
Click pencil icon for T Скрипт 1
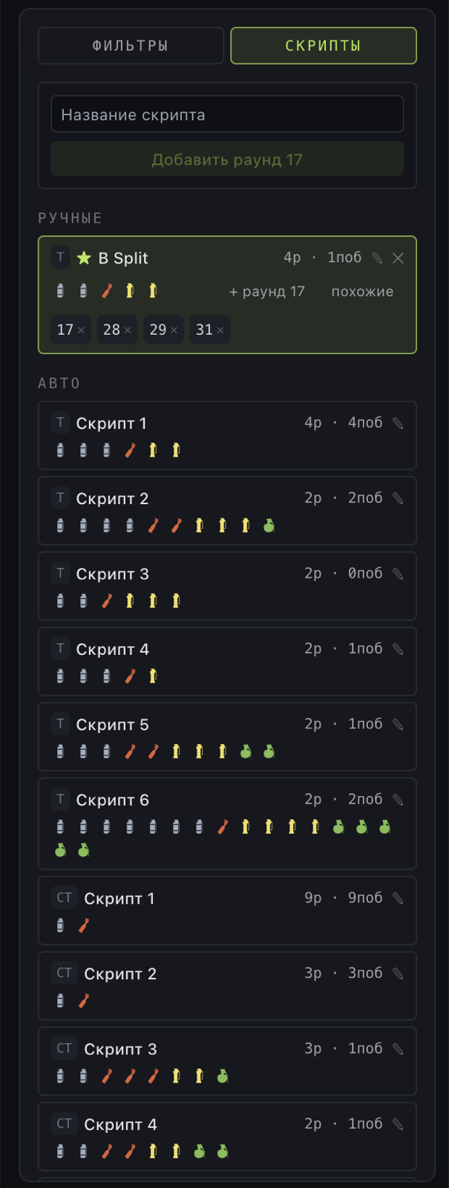click(x=398, y=423)
